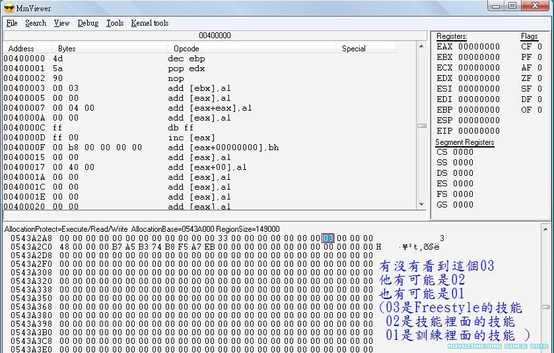
Task: Open the View menu
Action: click(x=61, y=23)
